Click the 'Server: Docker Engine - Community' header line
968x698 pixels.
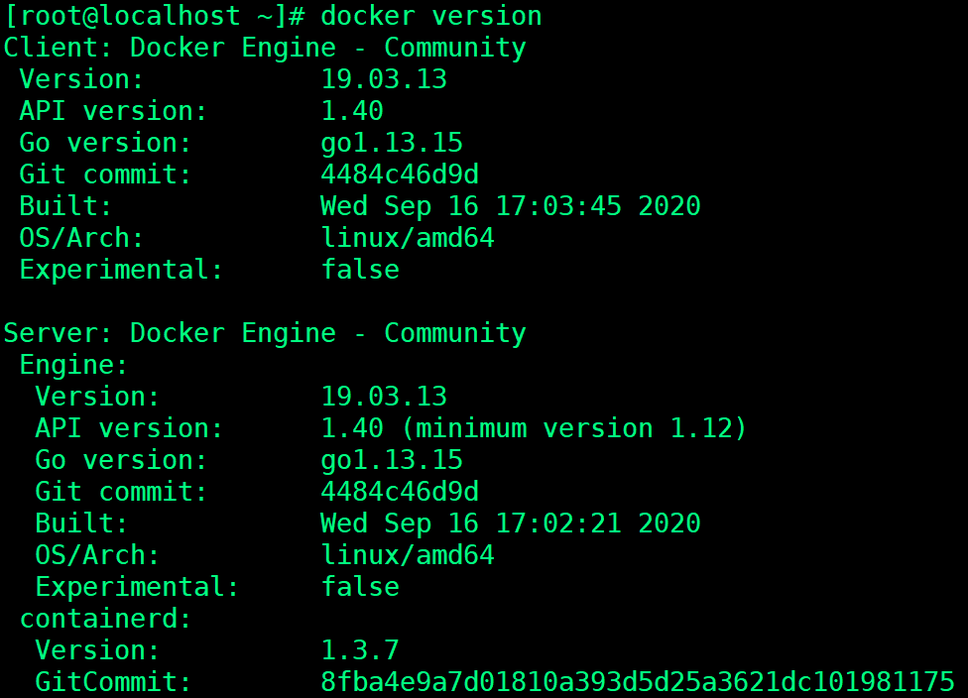265,333
